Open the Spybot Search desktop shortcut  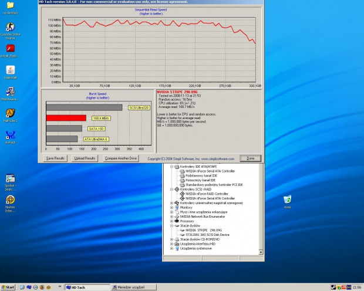click(x=10, y=178)
